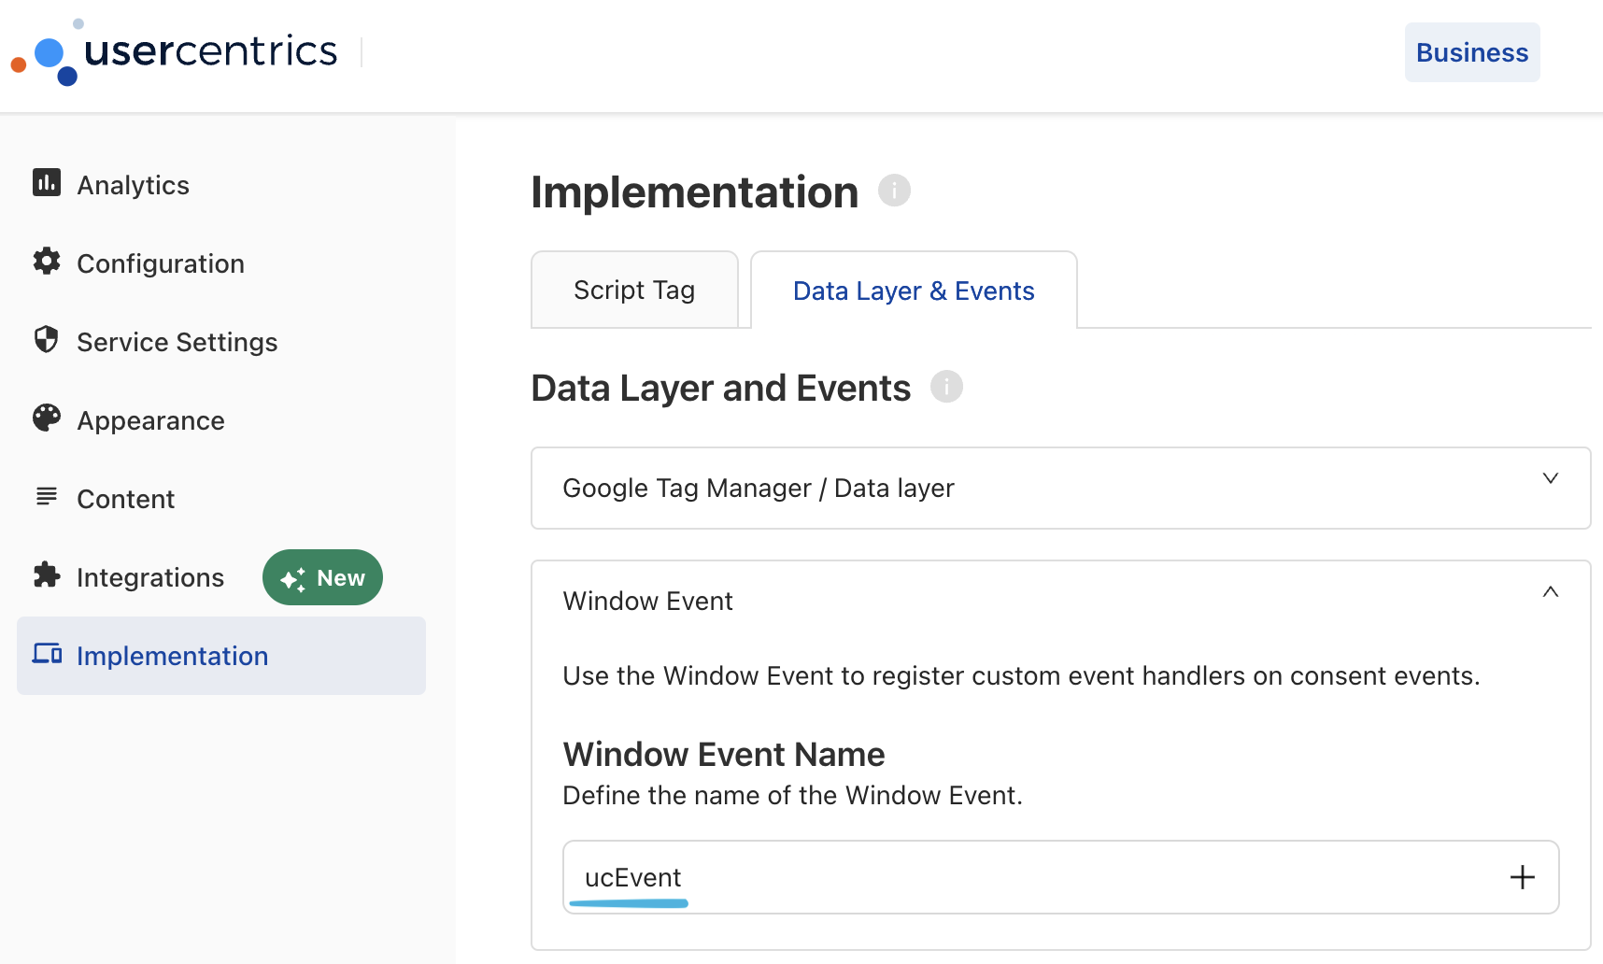This screenshot has height=964, width=1603.
Task: Click the Configuration gear icon
Action: [46, 262]
